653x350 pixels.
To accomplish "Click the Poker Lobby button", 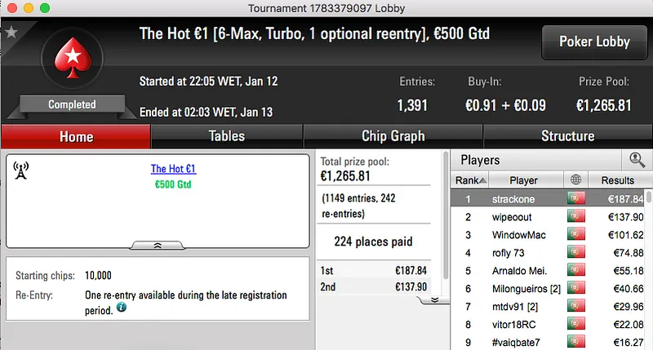I will (x=593, y=42).
